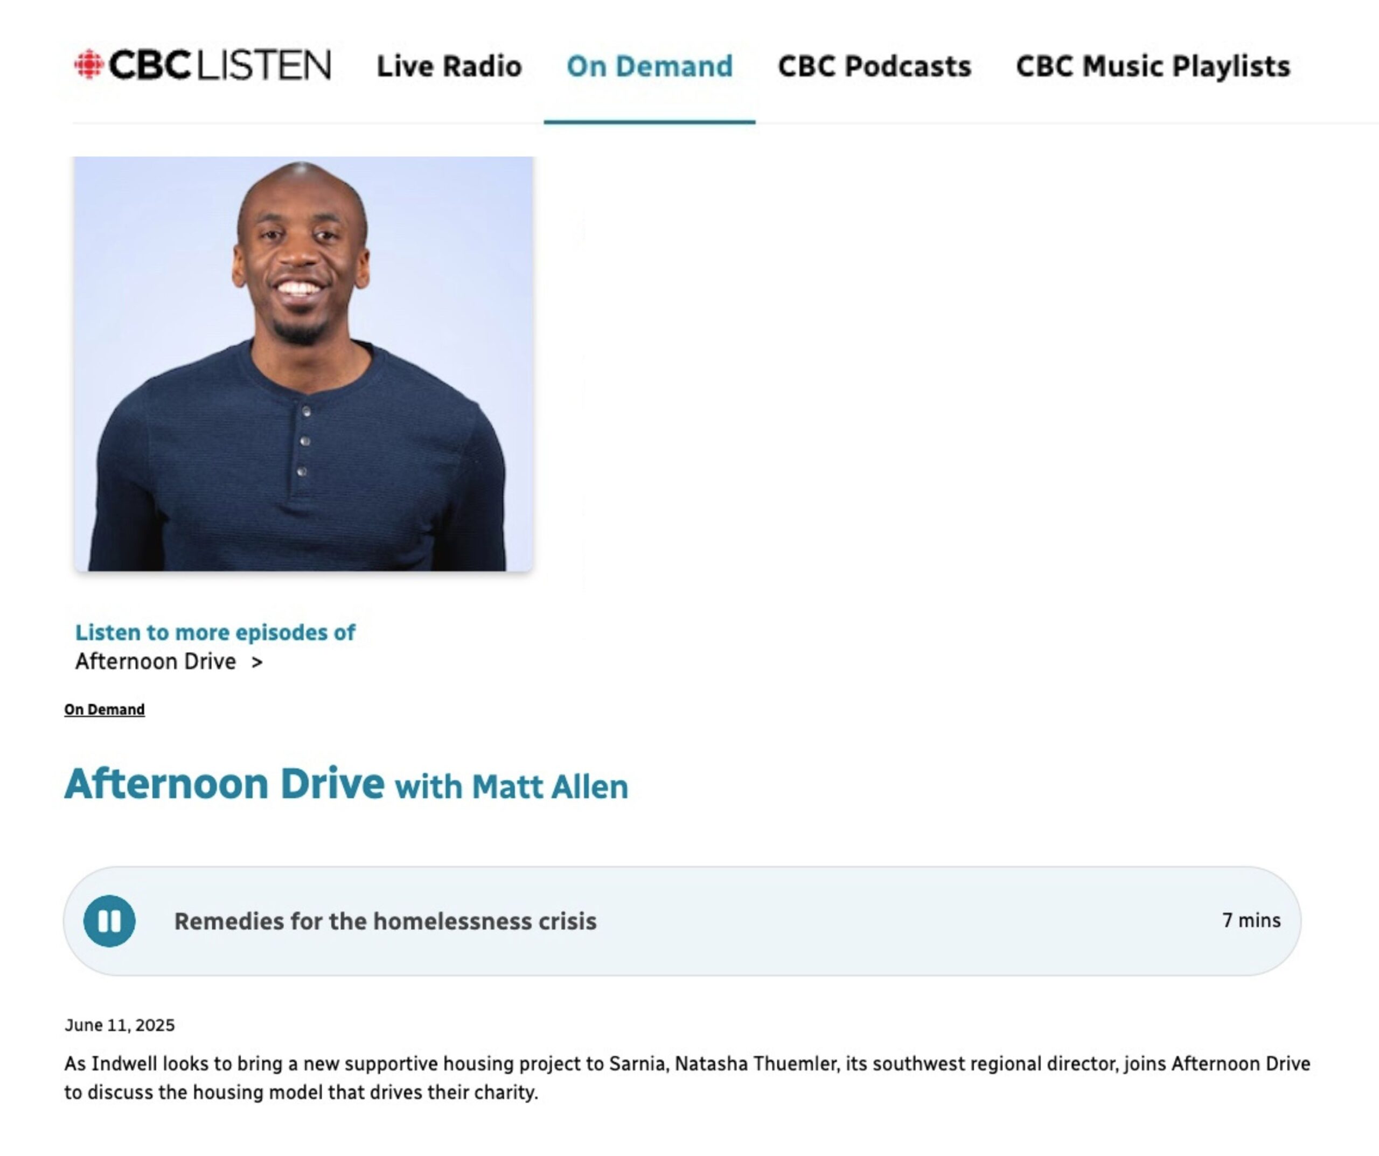Click the '7 mins' duration label
Image resolution: width=1379 pixels, height=1156 pixels.
[x=1251, y=920]
